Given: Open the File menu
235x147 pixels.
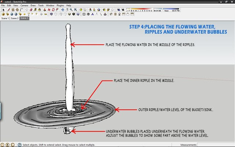Looking at the screenshot, I should tap(3, 6).
